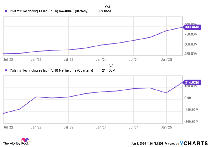Click Jul '22 on the net income chart axis
The image size is (210, 147).
point(8,127)
